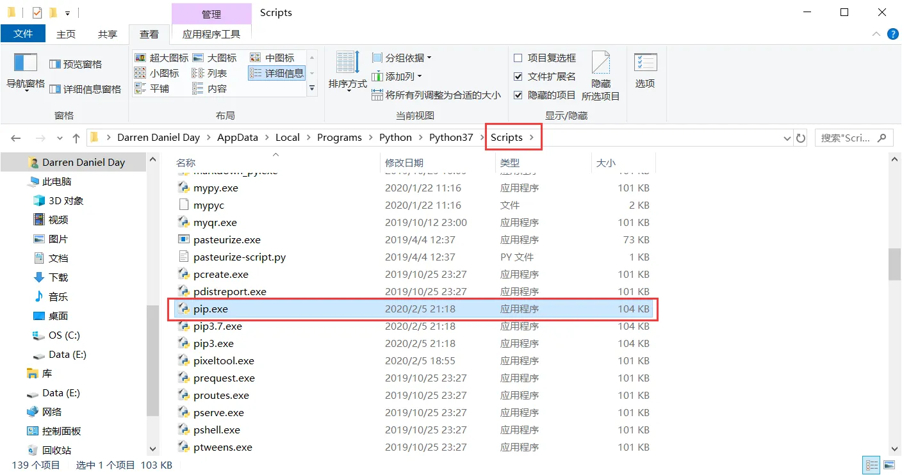902x475 pixels.
Task: Navigate to Python37 in address bar
Action: point(451,138)
